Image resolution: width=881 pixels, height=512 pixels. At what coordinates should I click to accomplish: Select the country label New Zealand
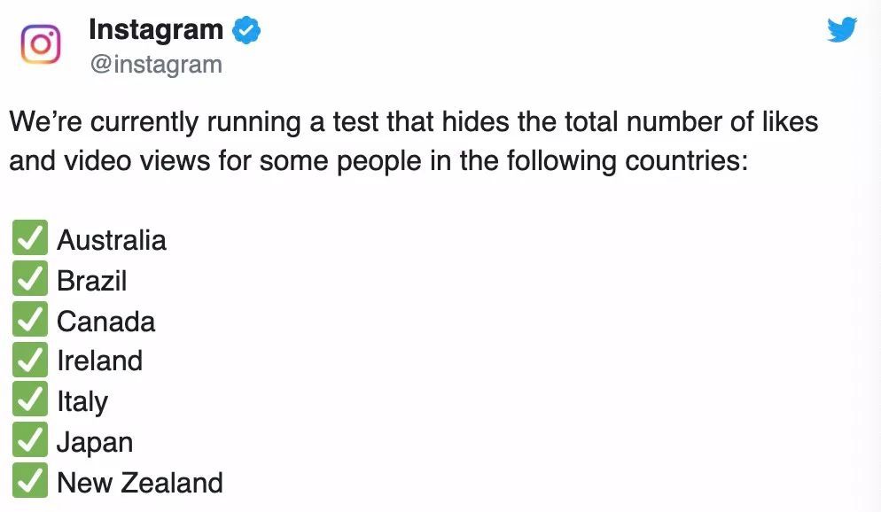coord(138,481)
